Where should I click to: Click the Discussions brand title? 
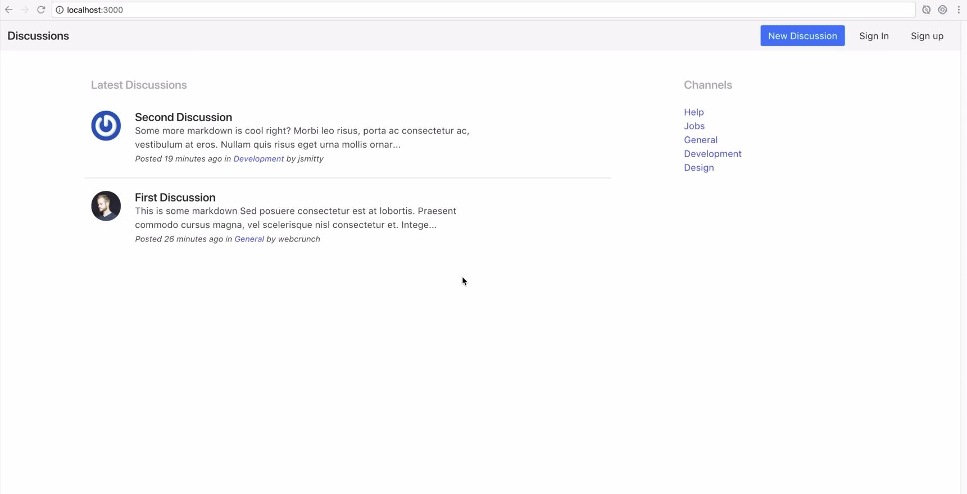[38, 36]
